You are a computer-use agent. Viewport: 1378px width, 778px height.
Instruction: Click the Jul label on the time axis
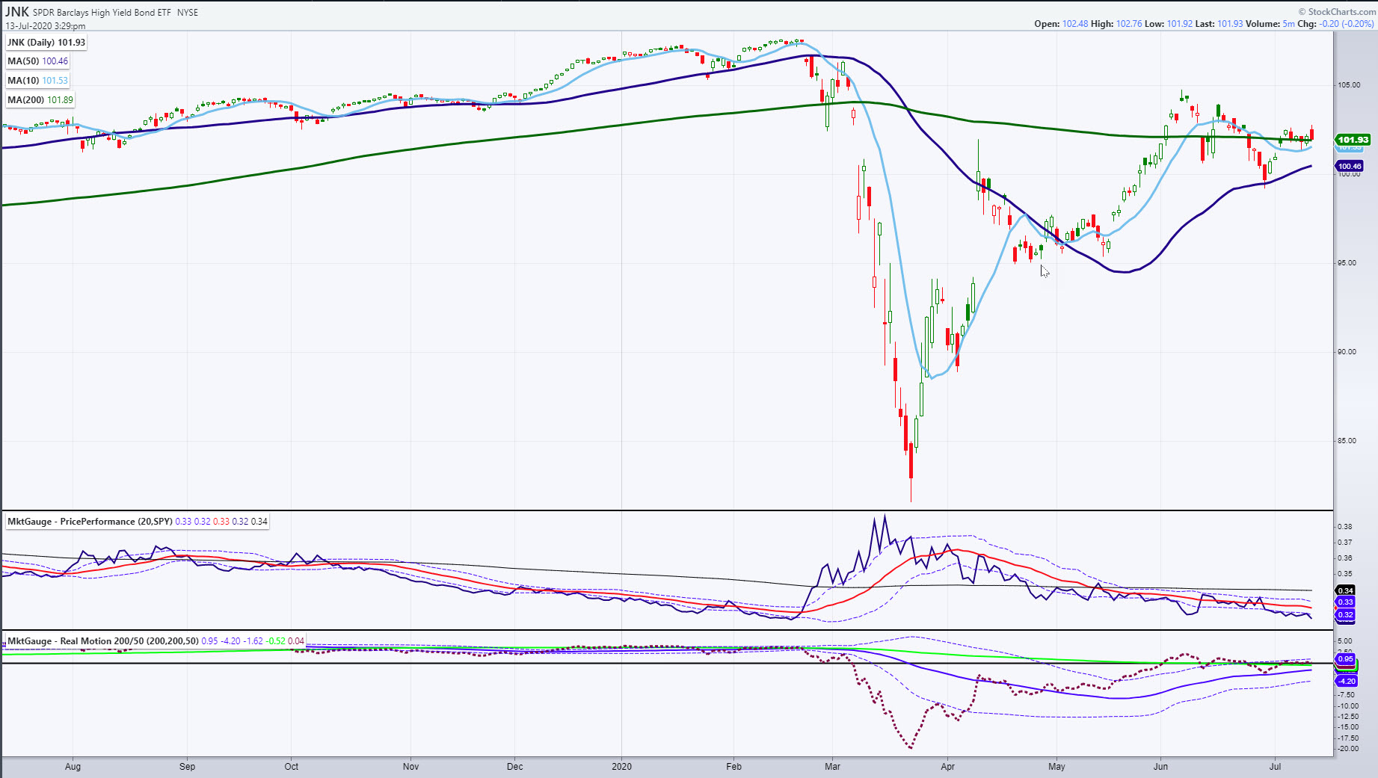[x=1276, y=767]
